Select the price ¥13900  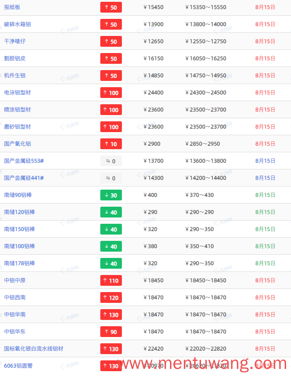pos(153,24)
